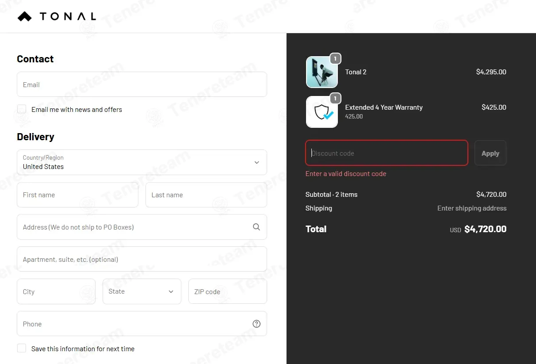Click the 'Enter a valid discount code' error

point(346,174)
